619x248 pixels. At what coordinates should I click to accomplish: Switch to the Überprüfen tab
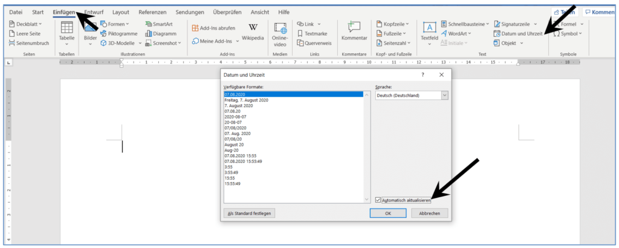(x=227, y=12)
